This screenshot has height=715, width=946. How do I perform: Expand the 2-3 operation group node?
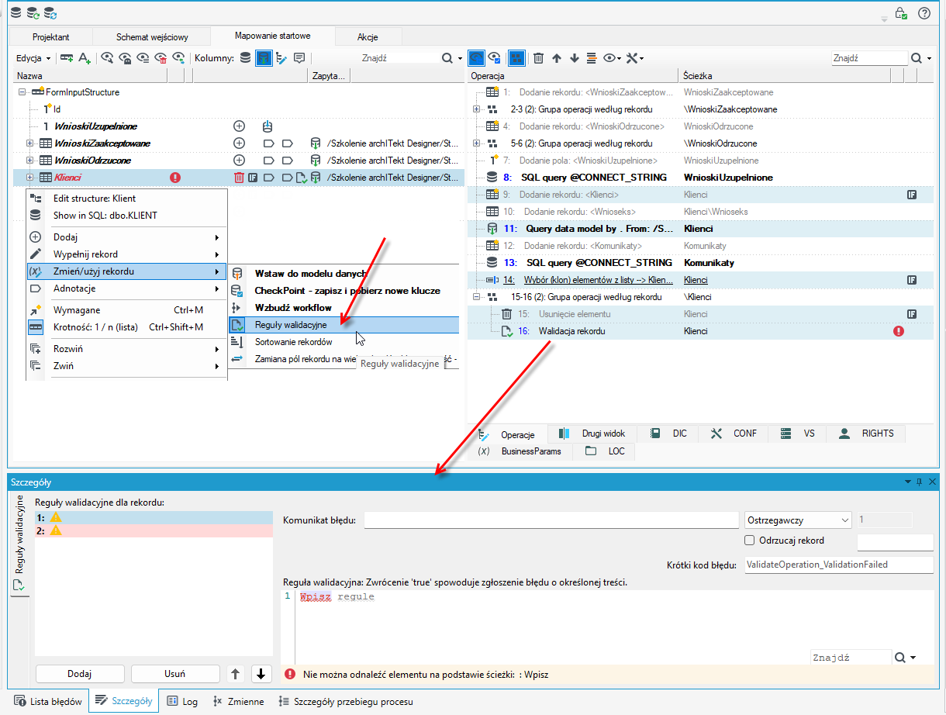(x=476, y=109)
